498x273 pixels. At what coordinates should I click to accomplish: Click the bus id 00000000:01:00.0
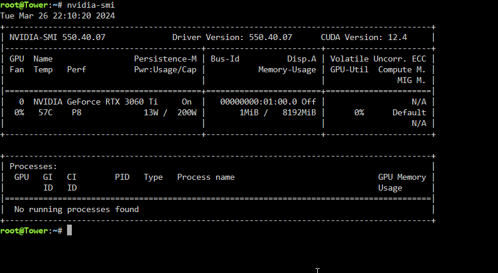[259, 102]
